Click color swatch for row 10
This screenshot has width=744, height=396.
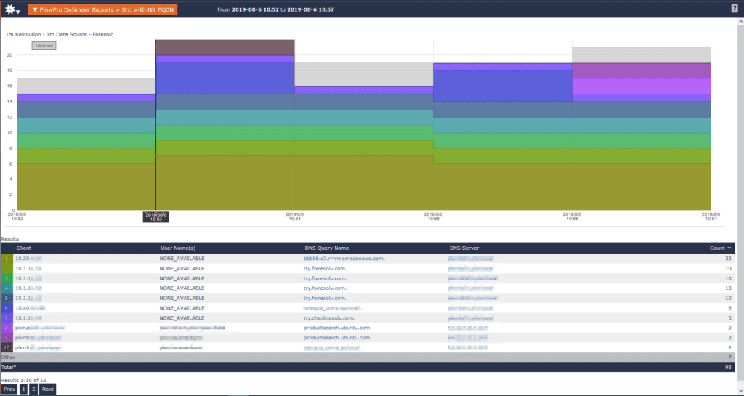tap(7, 347)
